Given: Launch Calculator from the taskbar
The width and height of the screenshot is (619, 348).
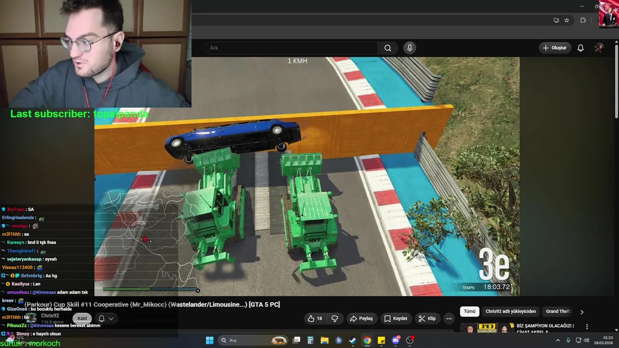Looking at the screenshot, I should 310,340.
